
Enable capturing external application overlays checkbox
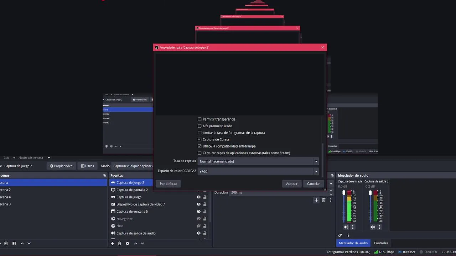pyautogui.click(x=199, y=153)
